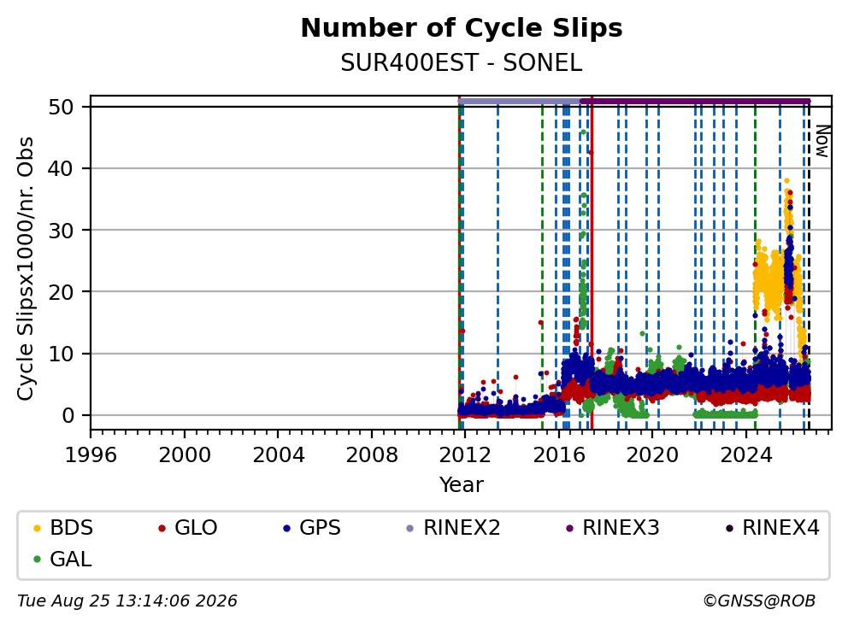
Task: Click the RINEX4 legend dot
Action: (729, 528)
